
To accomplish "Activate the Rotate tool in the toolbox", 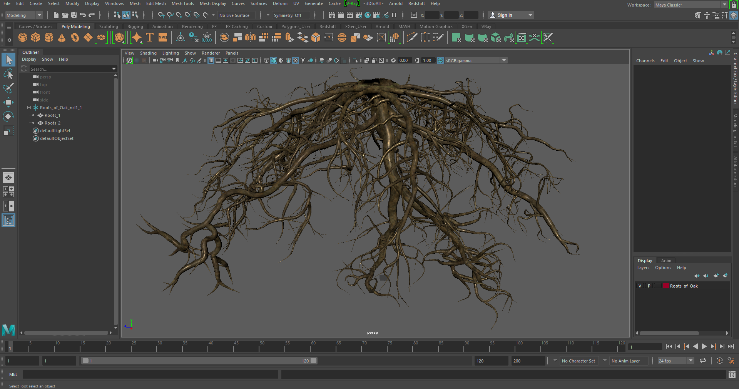I will coord(8,116).
